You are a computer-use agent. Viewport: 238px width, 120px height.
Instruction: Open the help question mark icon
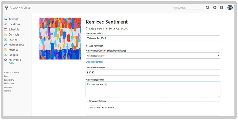point(222,7)
